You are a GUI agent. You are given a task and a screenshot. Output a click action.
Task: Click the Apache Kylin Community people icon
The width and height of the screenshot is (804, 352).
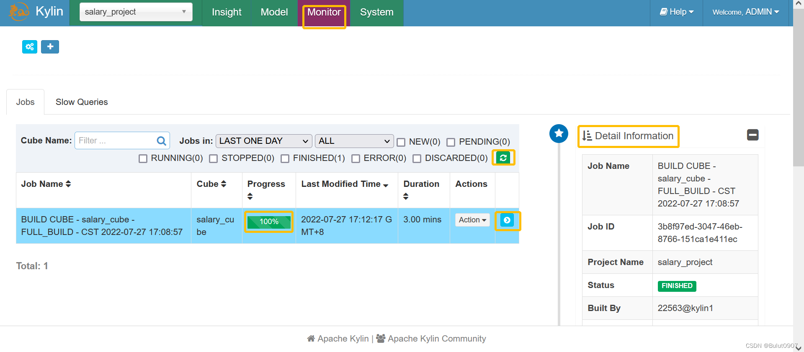pyautogui.click(x=381, y=339)
